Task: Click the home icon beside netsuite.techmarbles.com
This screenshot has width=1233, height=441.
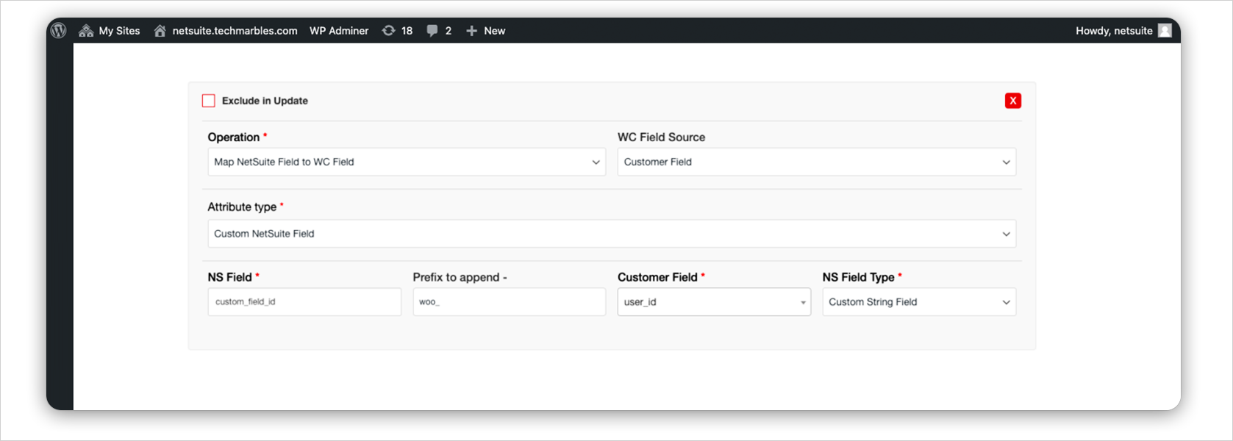Action: (160, 30)
